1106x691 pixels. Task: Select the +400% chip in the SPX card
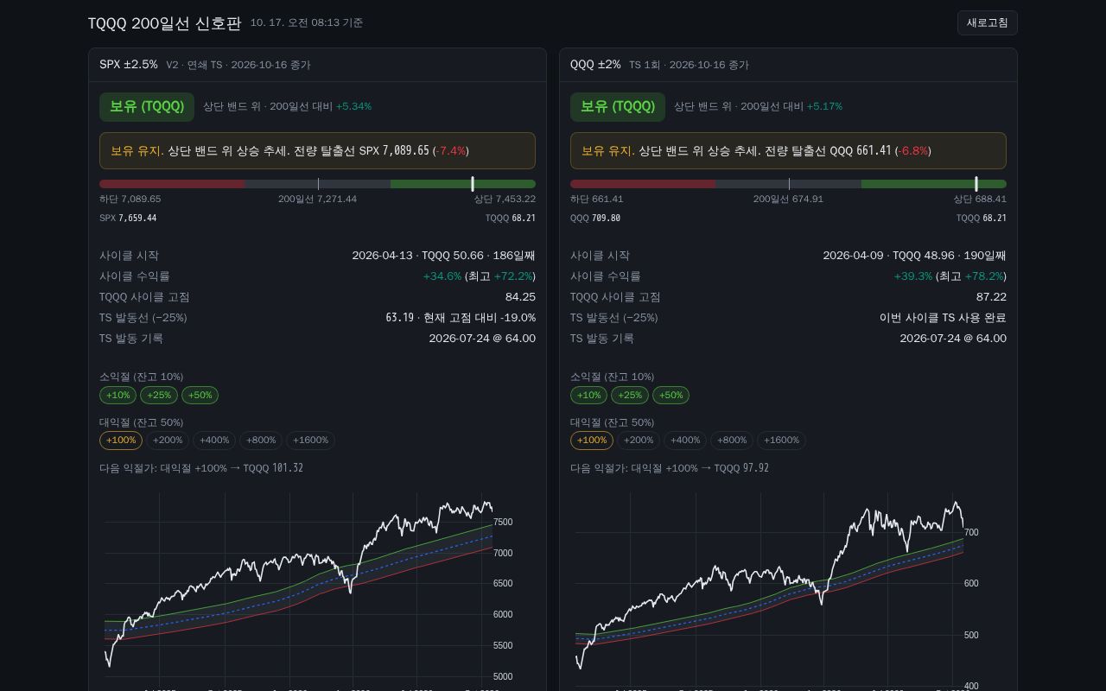[214, 441]
